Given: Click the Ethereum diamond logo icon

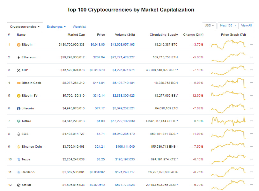Looking at the screenshot, I should (x=19, y=57).
